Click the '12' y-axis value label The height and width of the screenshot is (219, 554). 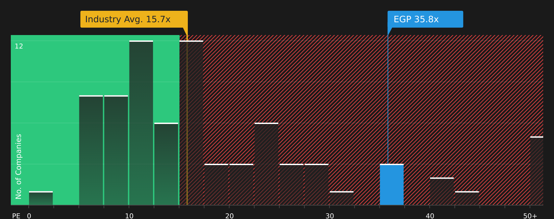pos(19,46)
